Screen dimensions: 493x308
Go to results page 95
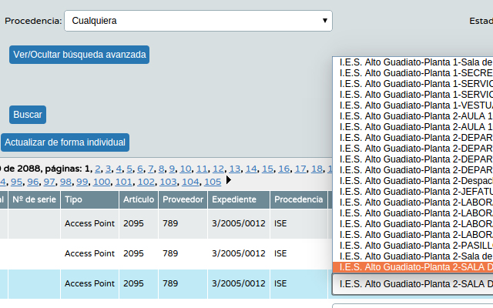point(16,182)
